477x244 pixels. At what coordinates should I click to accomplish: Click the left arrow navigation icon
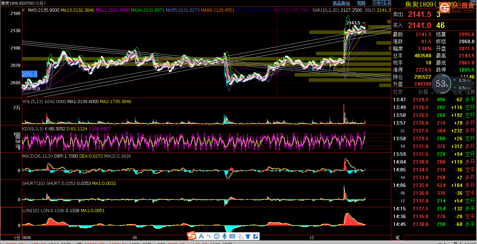pyautogui.click(x=376, y=3)
